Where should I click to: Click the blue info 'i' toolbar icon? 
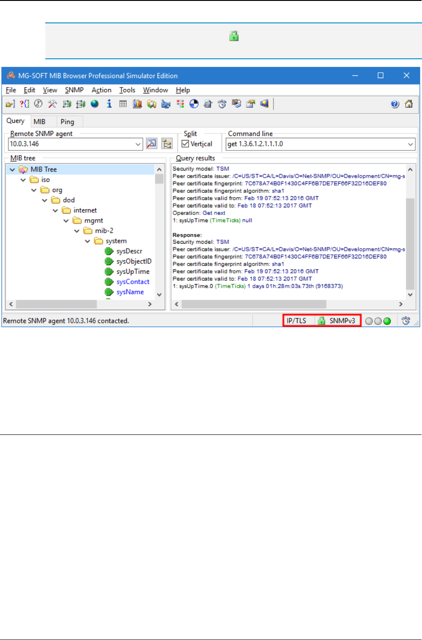109,104
